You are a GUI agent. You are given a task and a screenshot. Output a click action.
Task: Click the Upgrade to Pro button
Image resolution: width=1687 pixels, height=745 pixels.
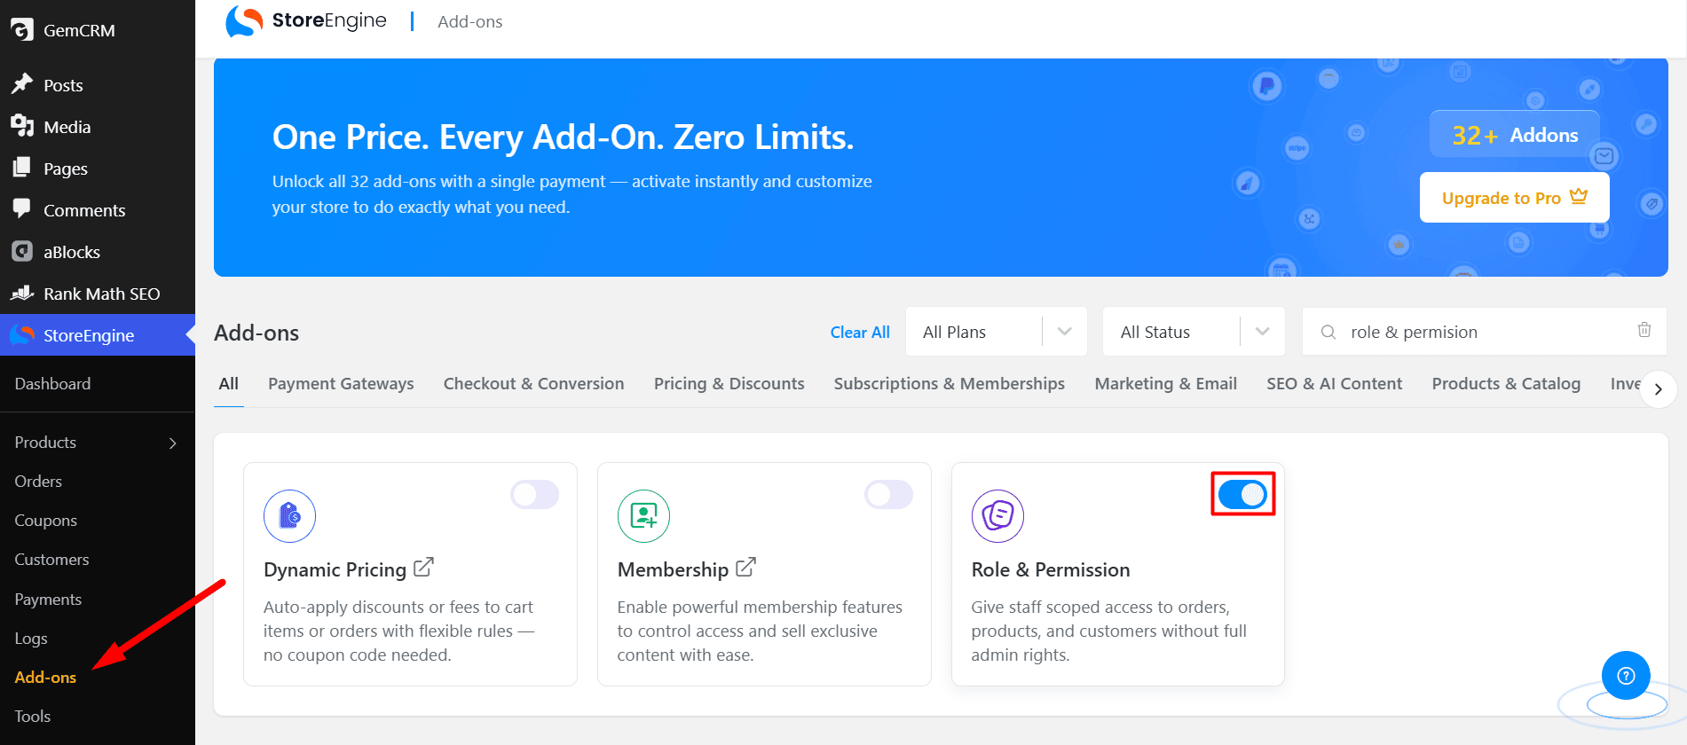(1514, 197)
